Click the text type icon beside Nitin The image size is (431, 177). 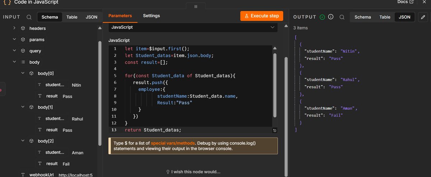pos(40,85)
